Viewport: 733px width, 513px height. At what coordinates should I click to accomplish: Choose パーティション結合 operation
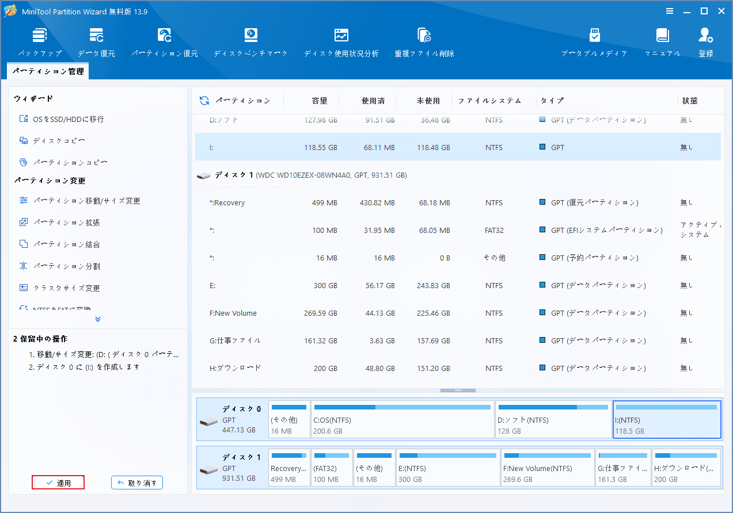coord(59,244)
